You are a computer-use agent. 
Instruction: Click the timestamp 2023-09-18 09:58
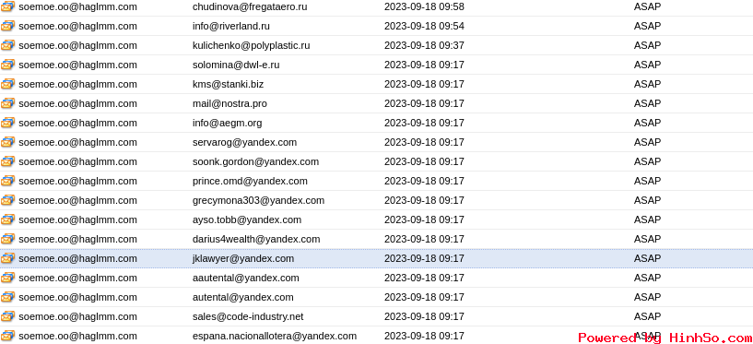pyautogui.click(x=424, y=6)
